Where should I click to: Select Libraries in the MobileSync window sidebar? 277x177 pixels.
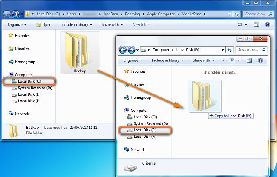click(19, 49)
